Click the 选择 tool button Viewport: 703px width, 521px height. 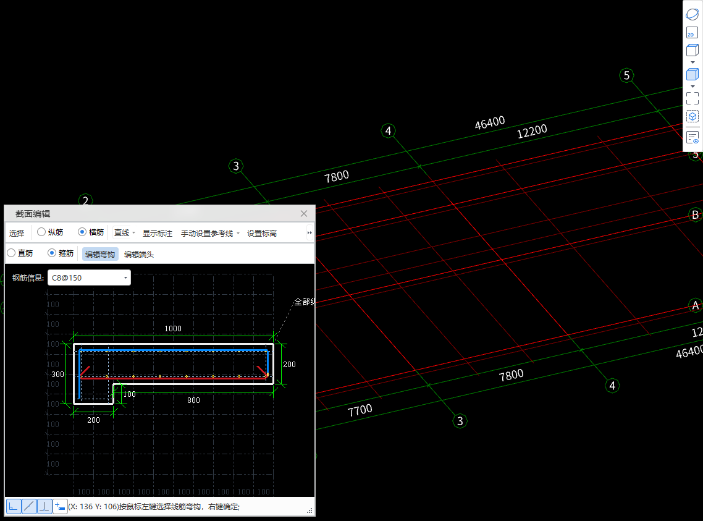coord(17,233)
